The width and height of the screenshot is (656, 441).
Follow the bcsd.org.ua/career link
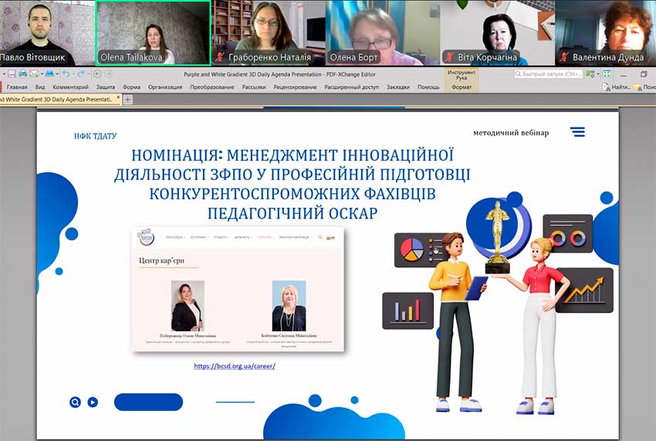tap(235, 366)
